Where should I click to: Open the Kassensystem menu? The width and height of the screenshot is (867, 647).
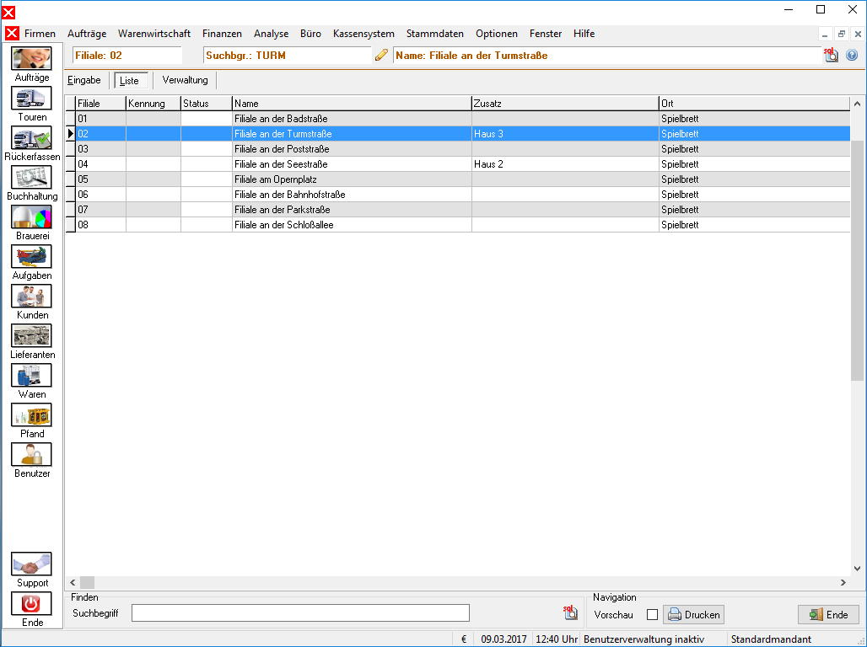coord(363,34)
